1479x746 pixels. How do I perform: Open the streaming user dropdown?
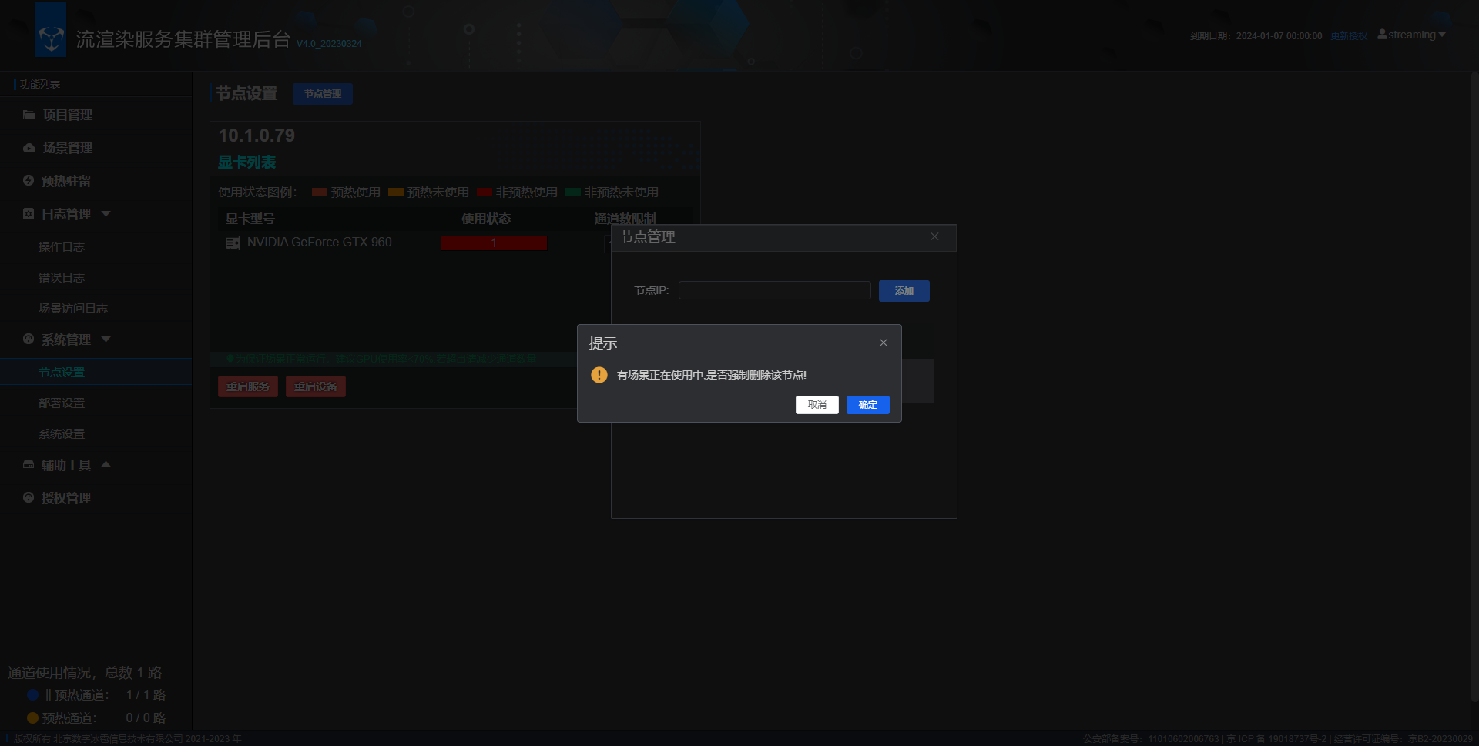click(x=1411, y=35)
